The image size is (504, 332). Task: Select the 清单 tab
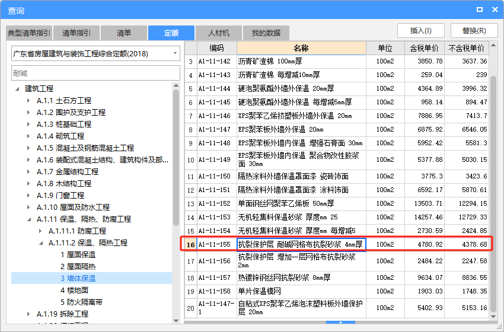(x=124, y=33)
